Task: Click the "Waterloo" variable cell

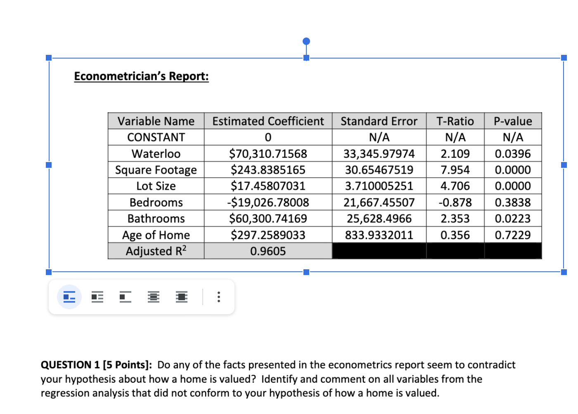Action: click(x=156, y=154)
